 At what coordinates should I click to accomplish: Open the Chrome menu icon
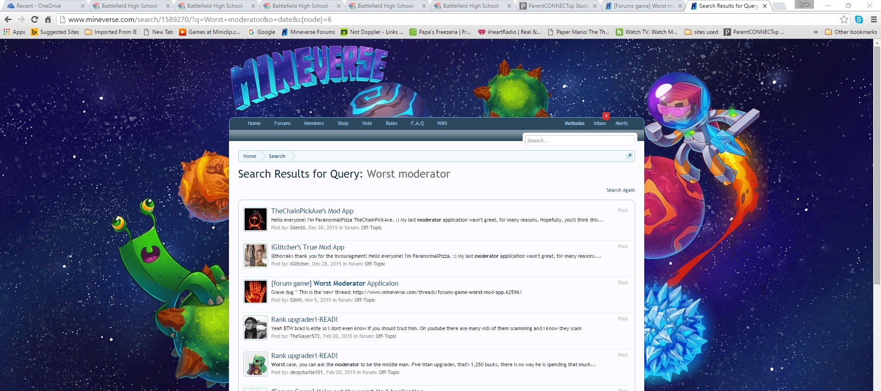click(874, 20)
